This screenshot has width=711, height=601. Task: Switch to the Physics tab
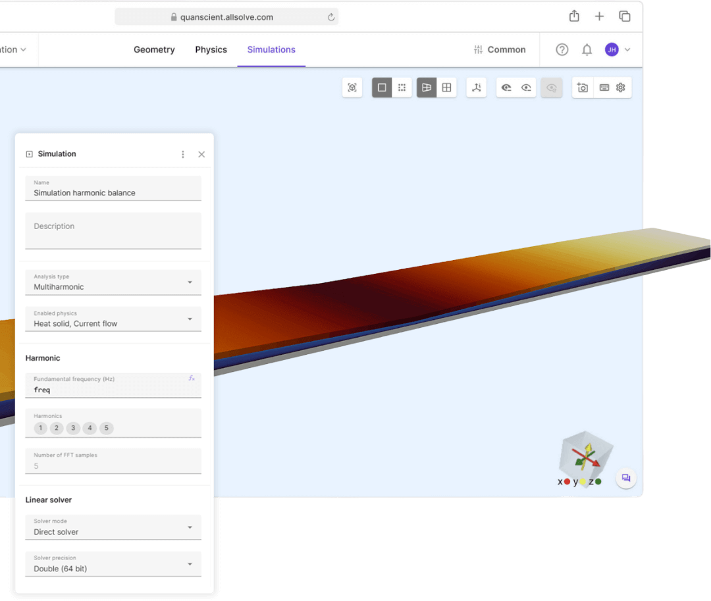211,49
